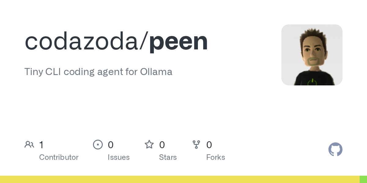The height and width of the screenshot is (183, 367).
Task: Click the forks count number 0
Action: click(x=209, y=145)
